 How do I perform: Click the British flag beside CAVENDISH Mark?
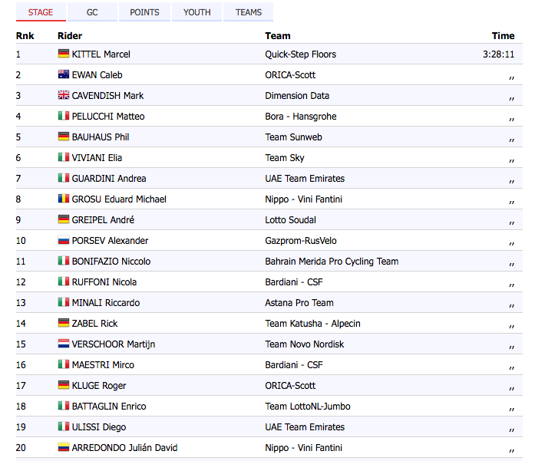point(64,96)
